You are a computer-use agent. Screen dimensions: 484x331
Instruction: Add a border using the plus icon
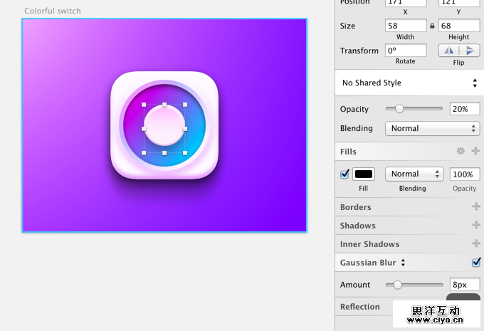tap(475, 207)
